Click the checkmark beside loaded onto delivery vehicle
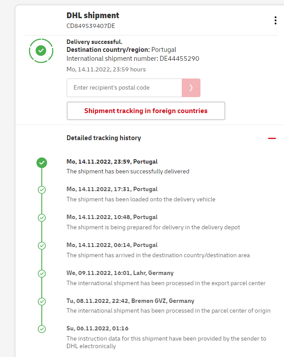 (x=42, y=190)
